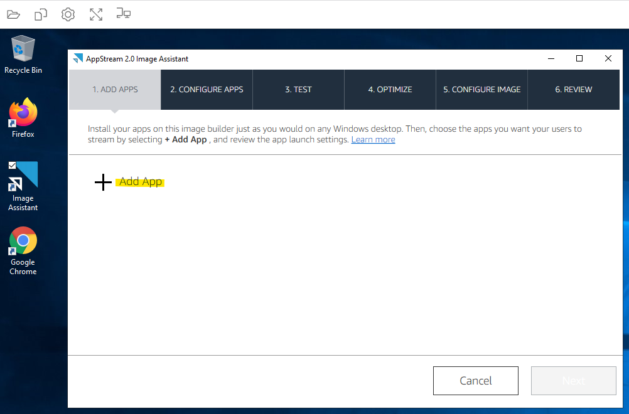This screenshot has width=629, height=414.
Task: Click the Cancel button
Action: (475, 380)
